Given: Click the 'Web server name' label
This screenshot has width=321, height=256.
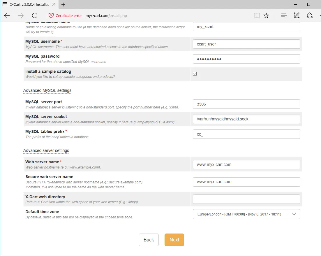Looking at the screenshot, I should 42,162.
